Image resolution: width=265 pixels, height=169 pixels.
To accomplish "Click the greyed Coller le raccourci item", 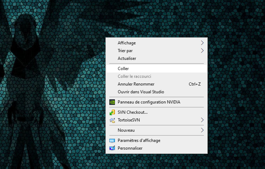I will click(134, 76).
